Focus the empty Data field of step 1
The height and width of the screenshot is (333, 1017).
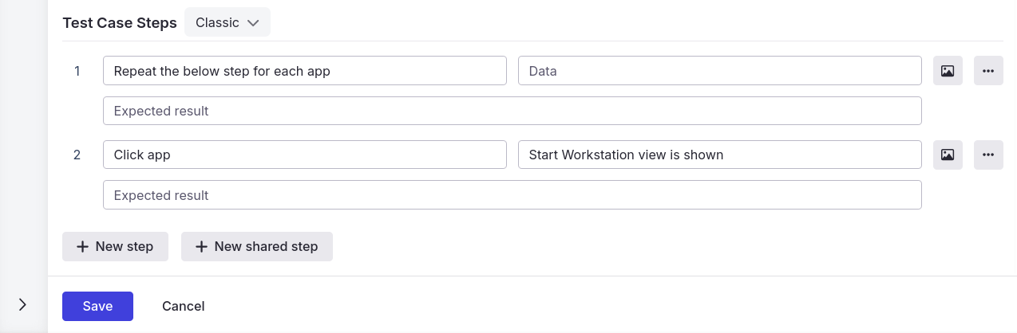pyautogui.click(x=720, y=71)
